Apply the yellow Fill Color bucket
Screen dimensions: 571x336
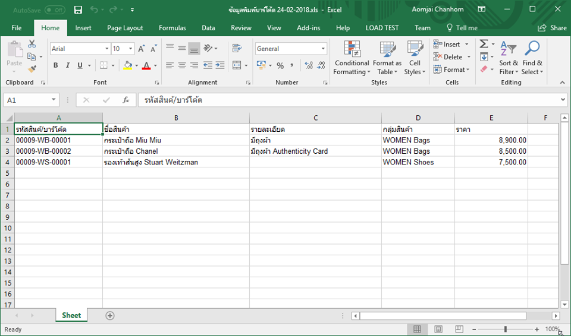tap(128, 65)
